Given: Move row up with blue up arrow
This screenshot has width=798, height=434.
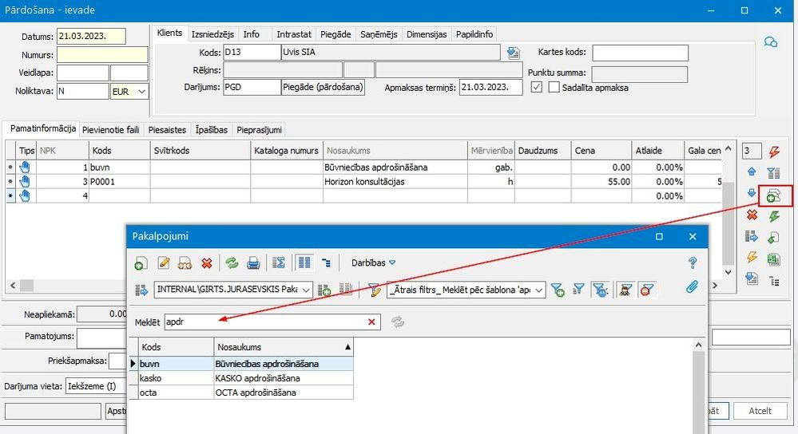Looking at the screenshot, I should tap(752, 172).
